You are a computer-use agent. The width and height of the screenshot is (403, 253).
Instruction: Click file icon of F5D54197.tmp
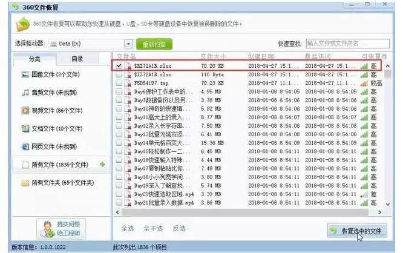click(x=128, y=83)
